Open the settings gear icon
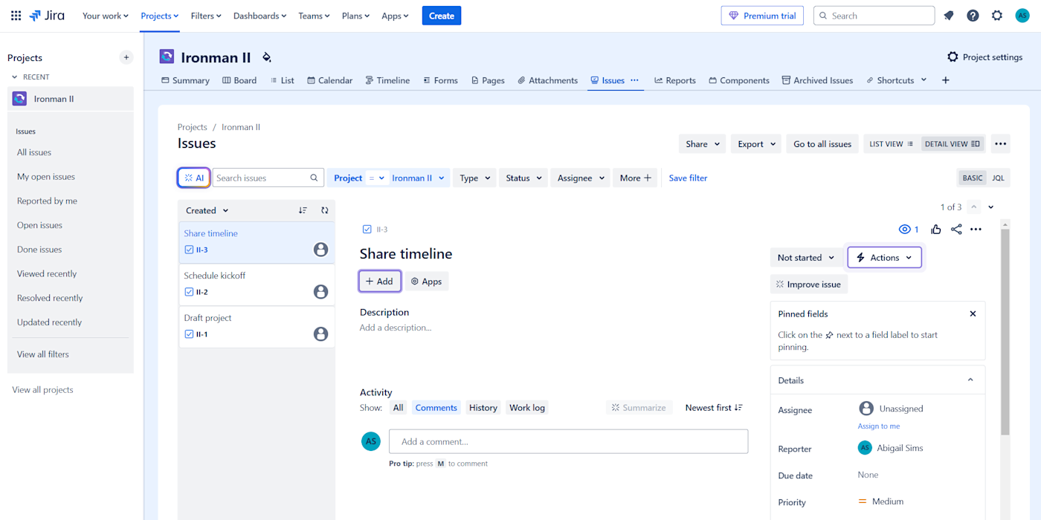Viewport: 1041px width, 520px height. (x=997, y=16)
